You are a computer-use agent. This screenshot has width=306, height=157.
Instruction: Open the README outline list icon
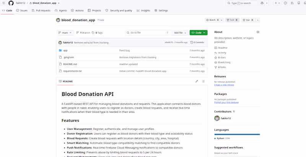pos(203,81)
